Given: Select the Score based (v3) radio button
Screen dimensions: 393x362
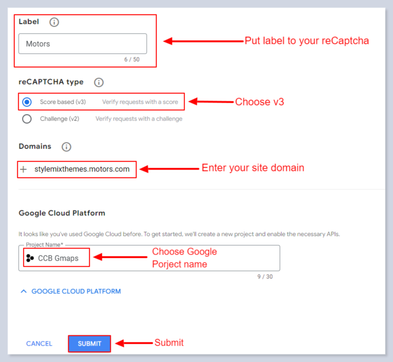Looking at the screenshot, I should (x=27, y=102).
